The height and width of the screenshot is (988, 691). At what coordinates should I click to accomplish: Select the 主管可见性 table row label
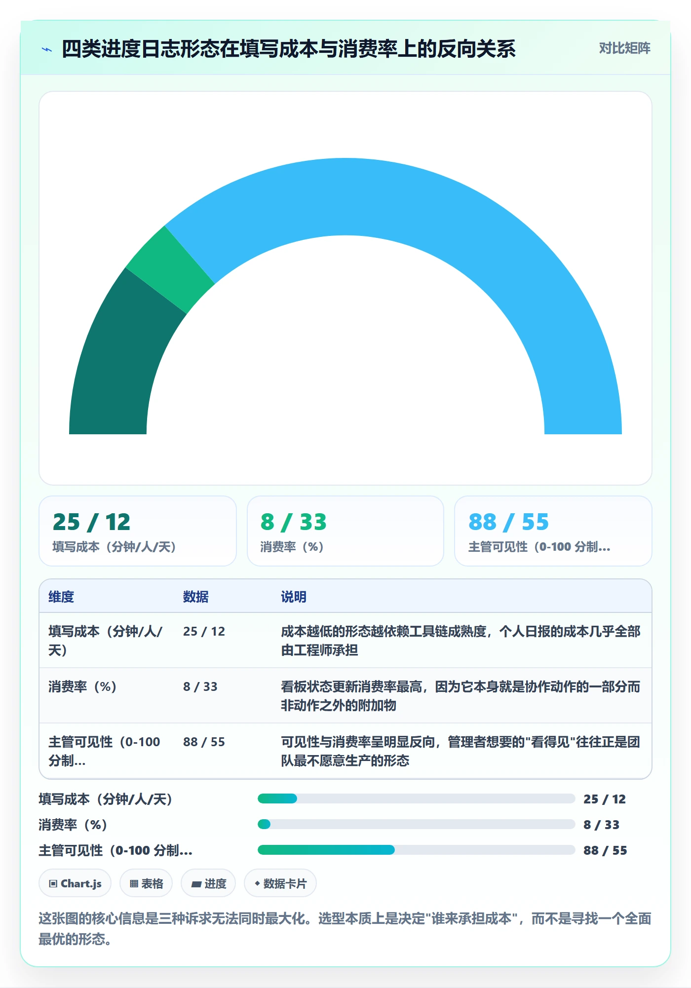pos(104,751)
